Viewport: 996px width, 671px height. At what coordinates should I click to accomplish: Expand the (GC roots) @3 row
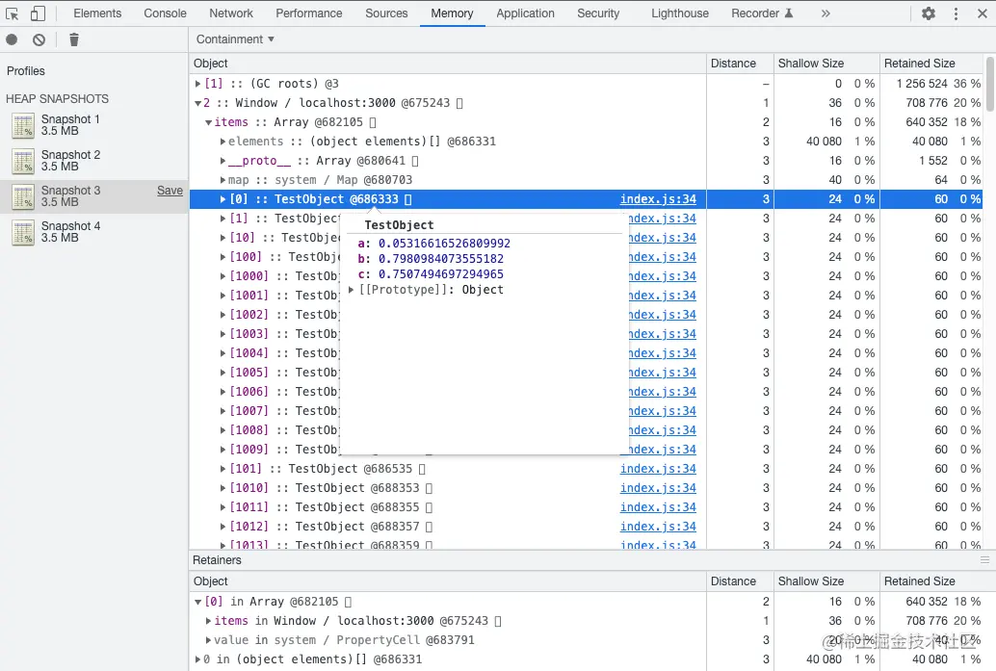(x=197, y=84)
